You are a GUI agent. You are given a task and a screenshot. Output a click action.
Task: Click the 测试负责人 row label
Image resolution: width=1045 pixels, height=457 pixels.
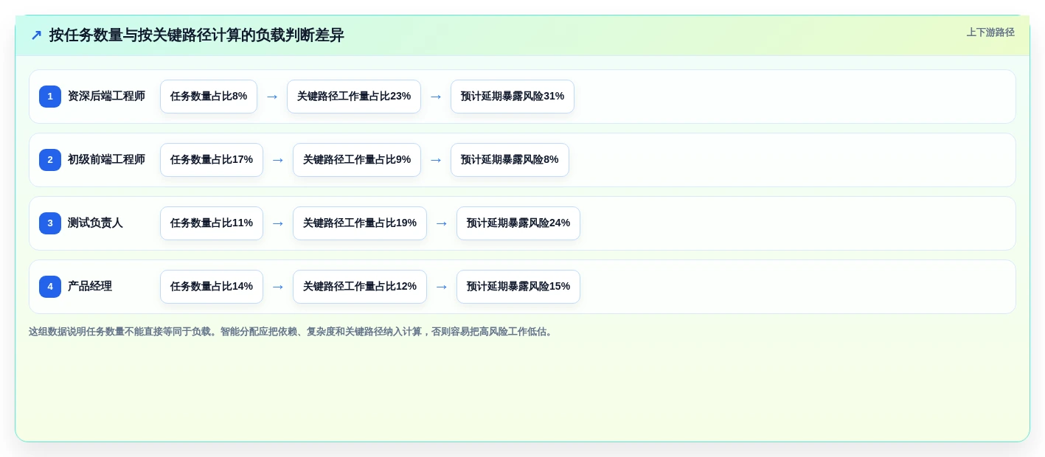95,223
